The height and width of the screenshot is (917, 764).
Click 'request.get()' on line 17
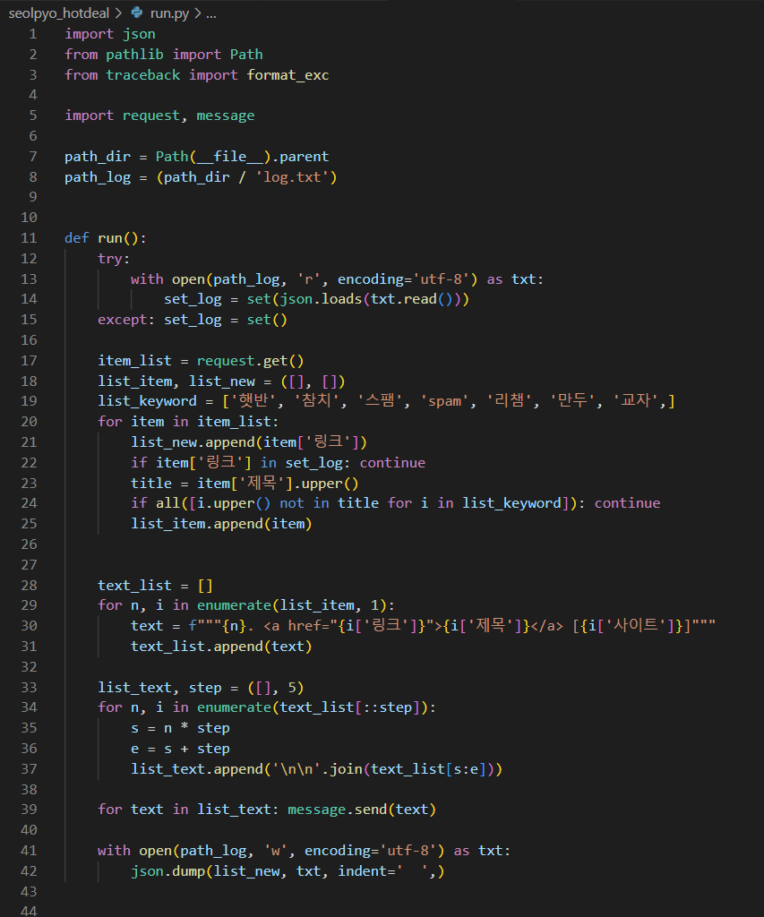(251, 361)
